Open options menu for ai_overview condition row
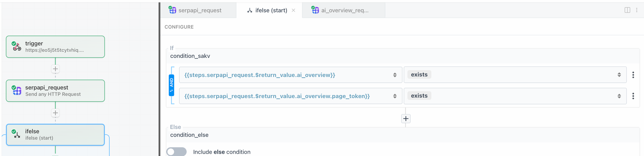 coord(633,75)
